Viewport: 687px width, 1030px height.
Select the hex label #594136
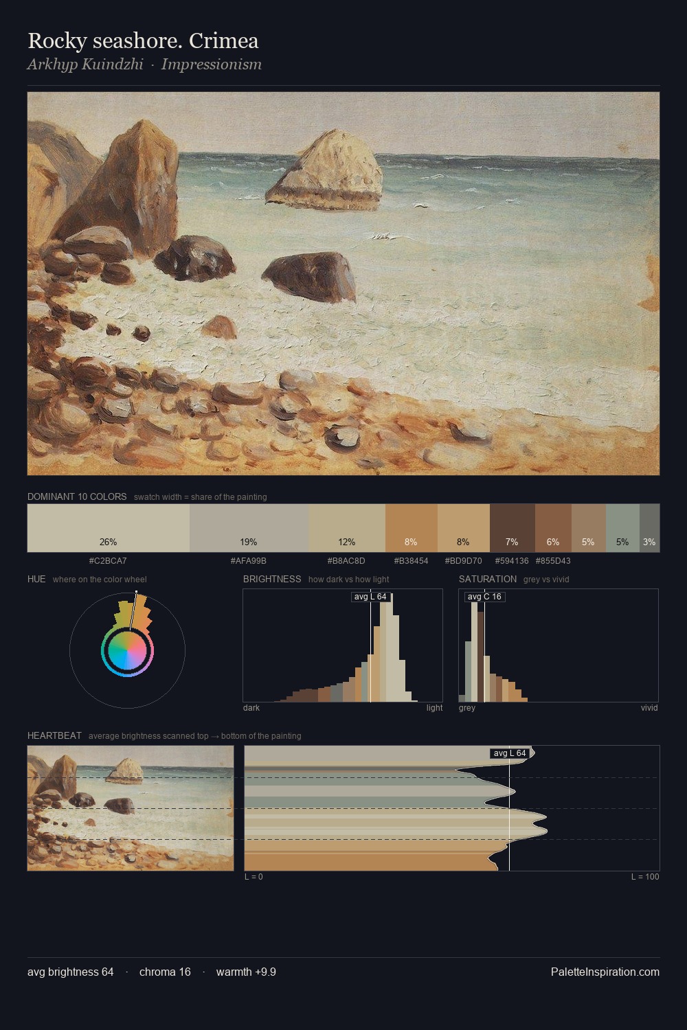pos(512,561)
